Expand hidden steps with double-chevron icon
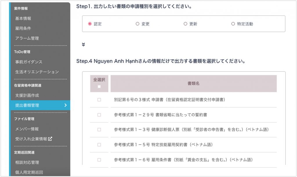The width and height of the screenshot is (297, 177). 84,45
